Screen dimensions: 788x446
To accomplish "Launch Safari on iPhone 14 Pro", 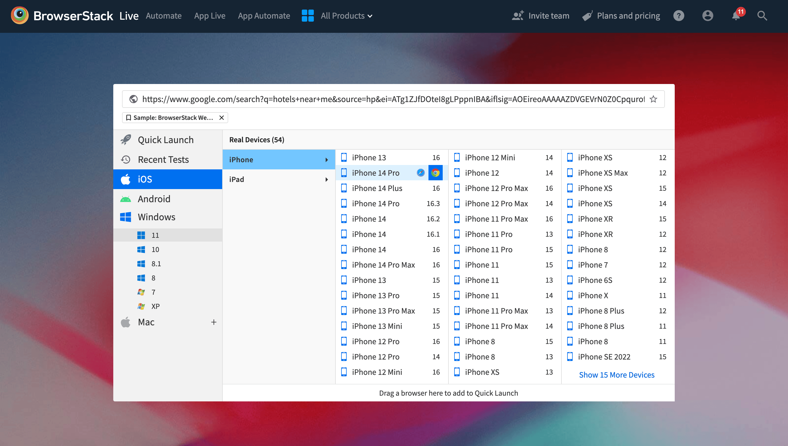I will click(421, 173).
